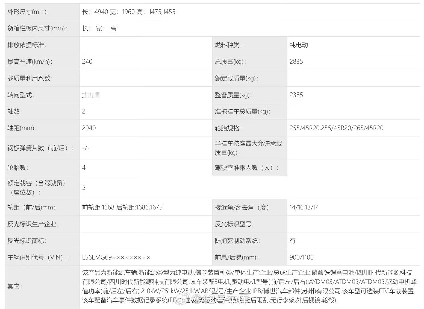Select the tire spec 255/45R20,255/45R20/265/45R20
Screen dimensions: 424x309
point(336,128)
